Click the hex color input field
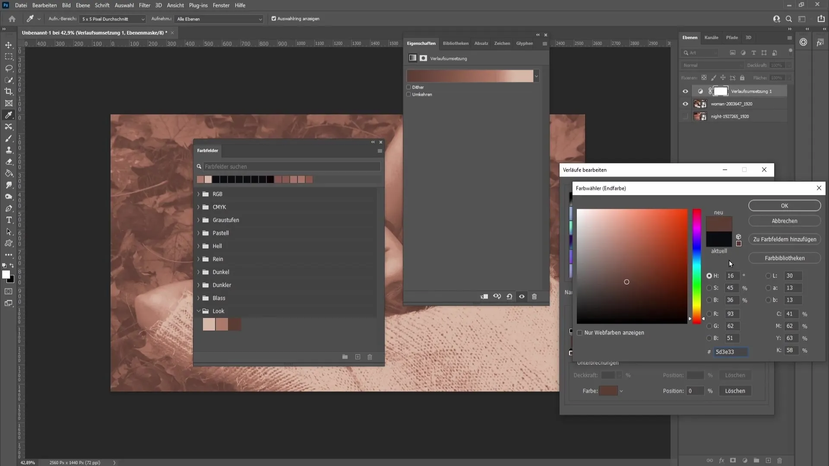Image resolution: width=829 pixels, height=466 pixels. coord(731,352)
